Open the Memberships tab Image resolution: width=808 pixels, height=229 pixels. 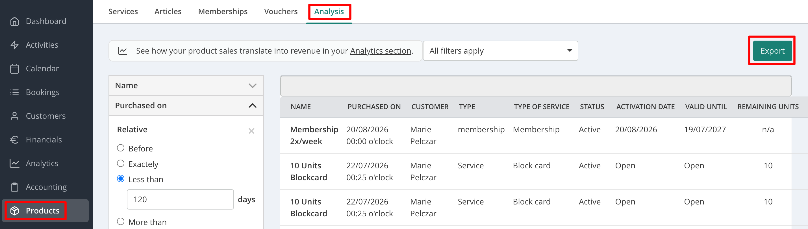tap(223, 11)
